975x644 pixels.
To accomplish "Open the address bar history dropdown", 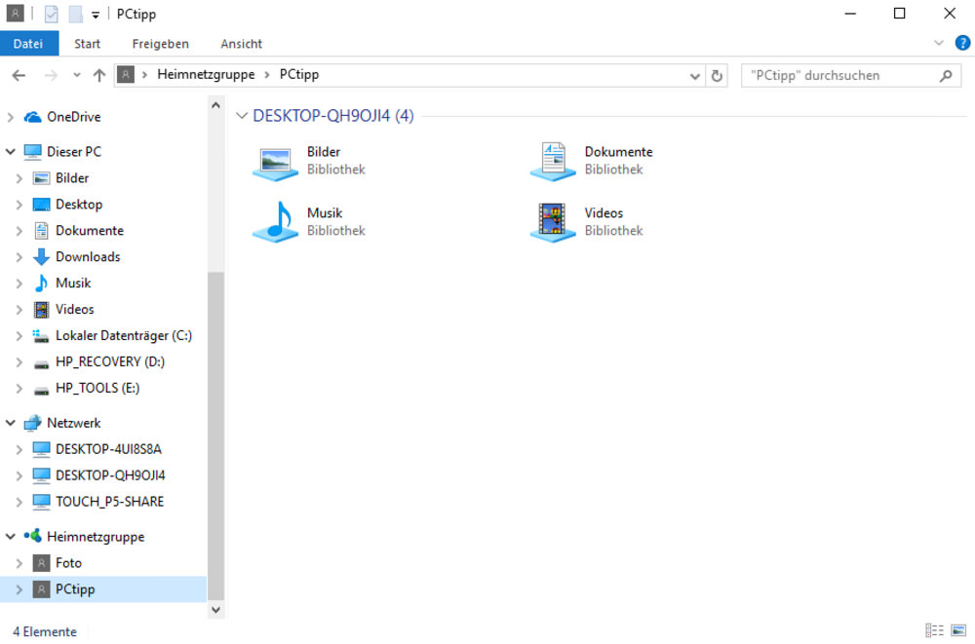I will 694,76.
